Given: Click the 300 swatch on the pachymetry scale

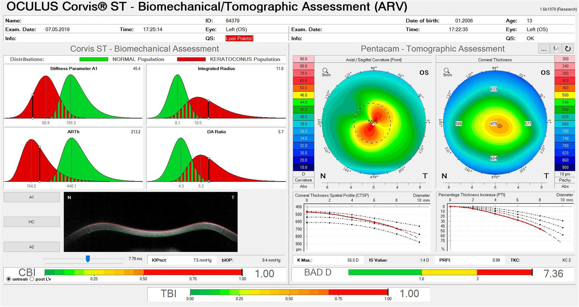Looking at the screenshot, I should 565,59.
